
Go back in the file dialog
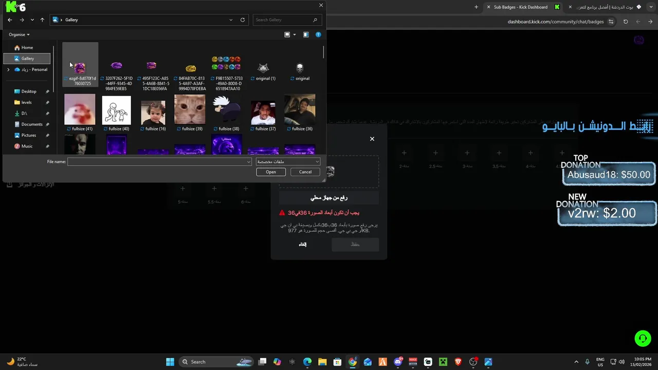[10, 20]
